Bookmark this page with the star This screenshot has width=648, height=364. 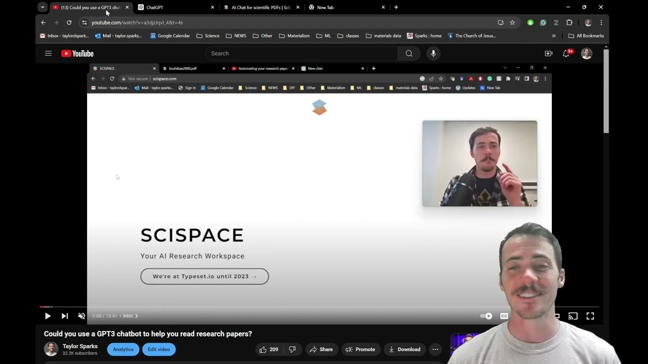(x=512, y=22)
